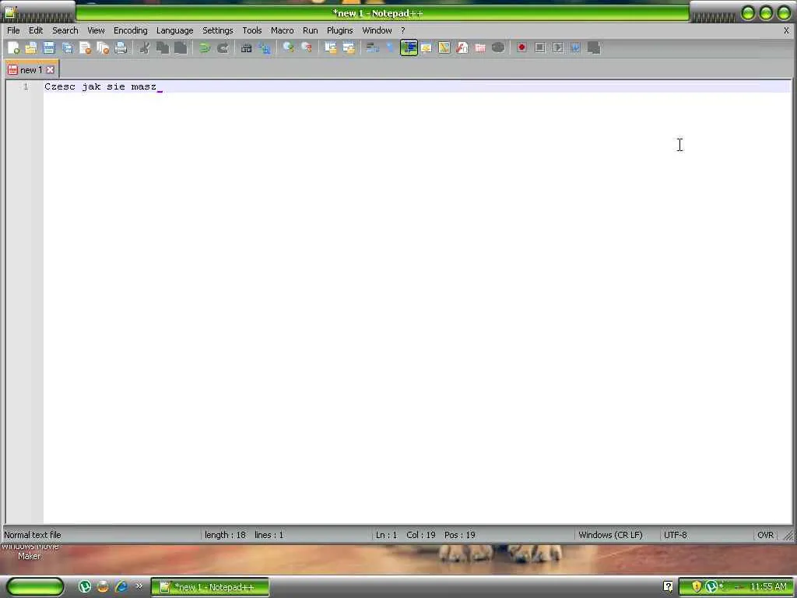Click the X at the menu bar's right end
The image size is (797, 598).
coord(786,30)
